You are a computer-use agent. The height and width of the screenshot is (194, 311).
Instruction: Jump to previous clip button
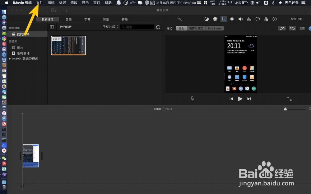pos(231,99)
